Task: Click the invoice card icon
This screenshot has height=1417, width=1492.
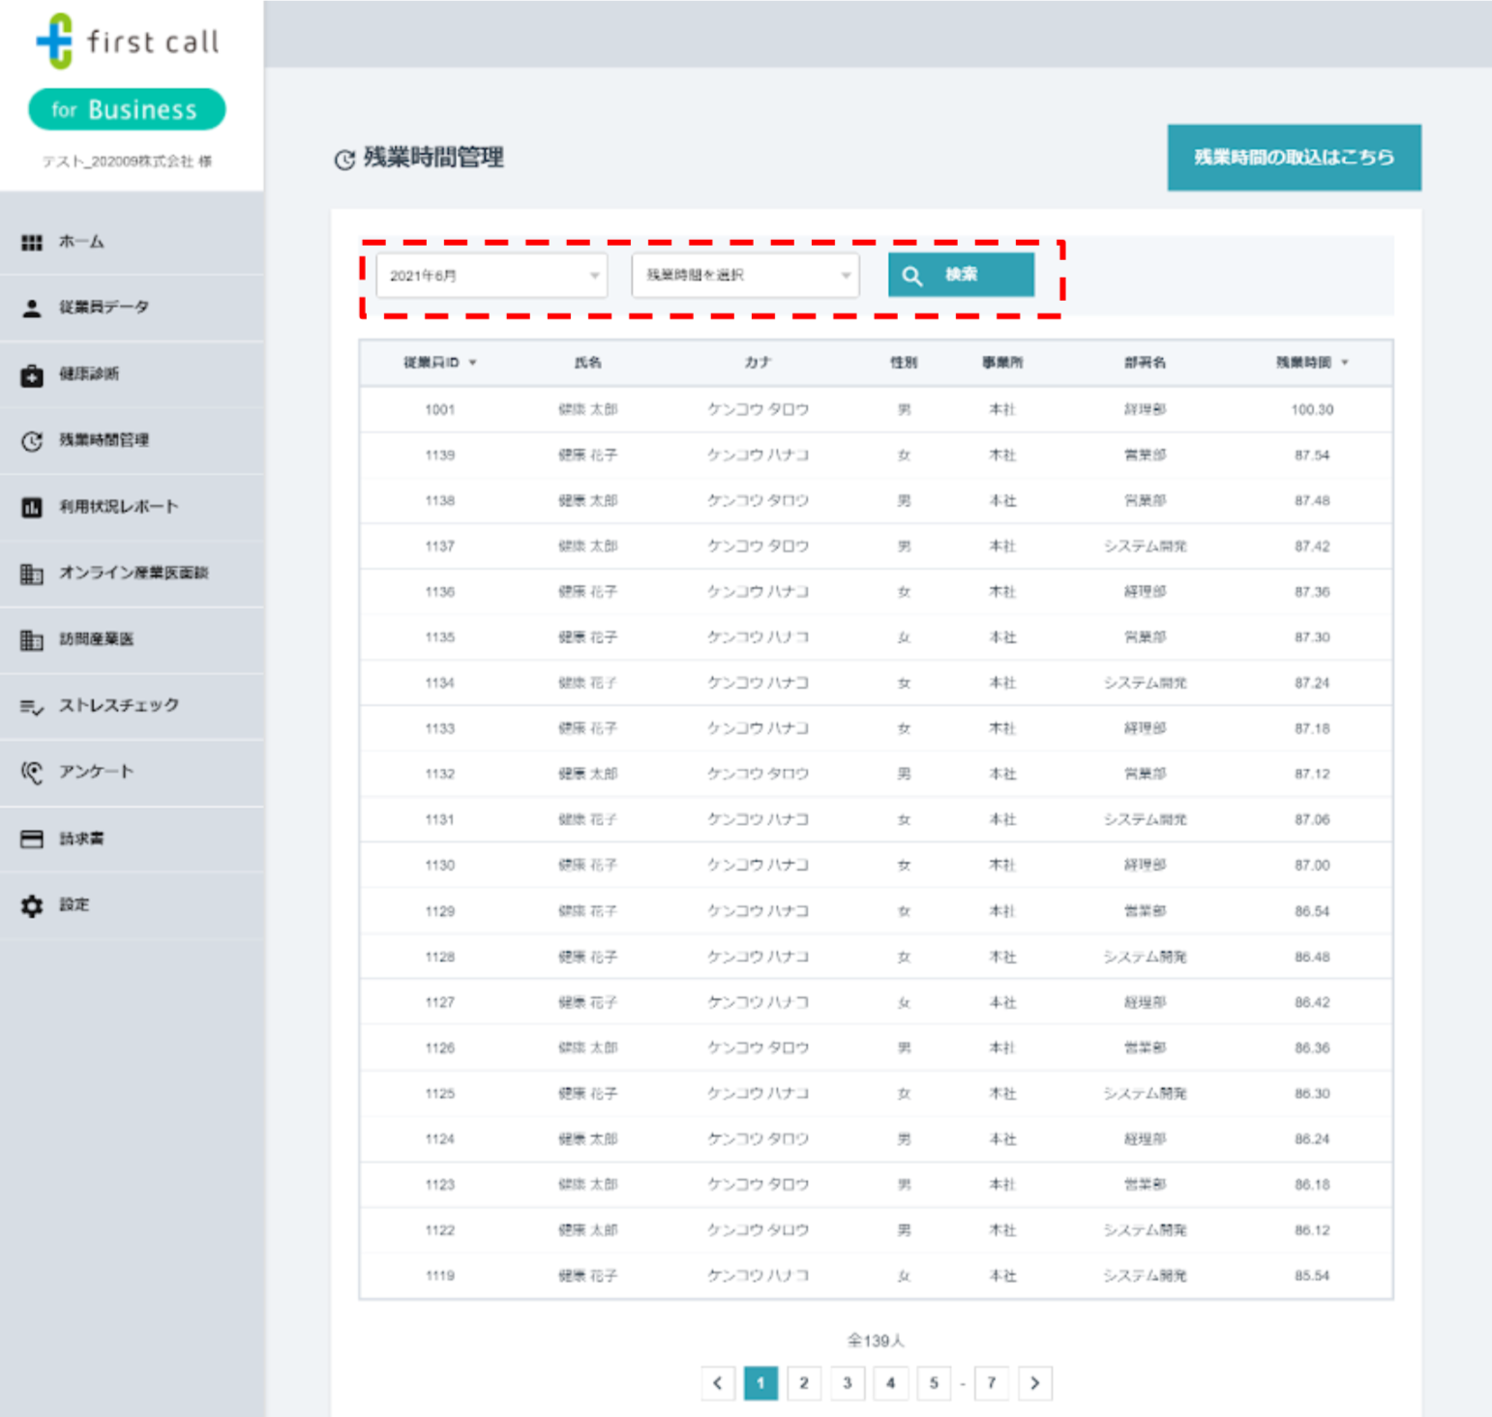Action: [32, 840]
